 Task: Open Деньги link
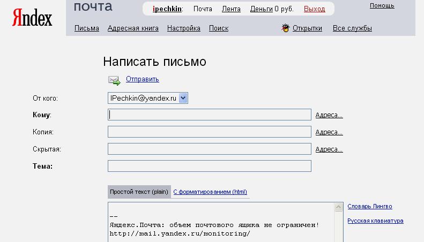(x=261, y=9)
